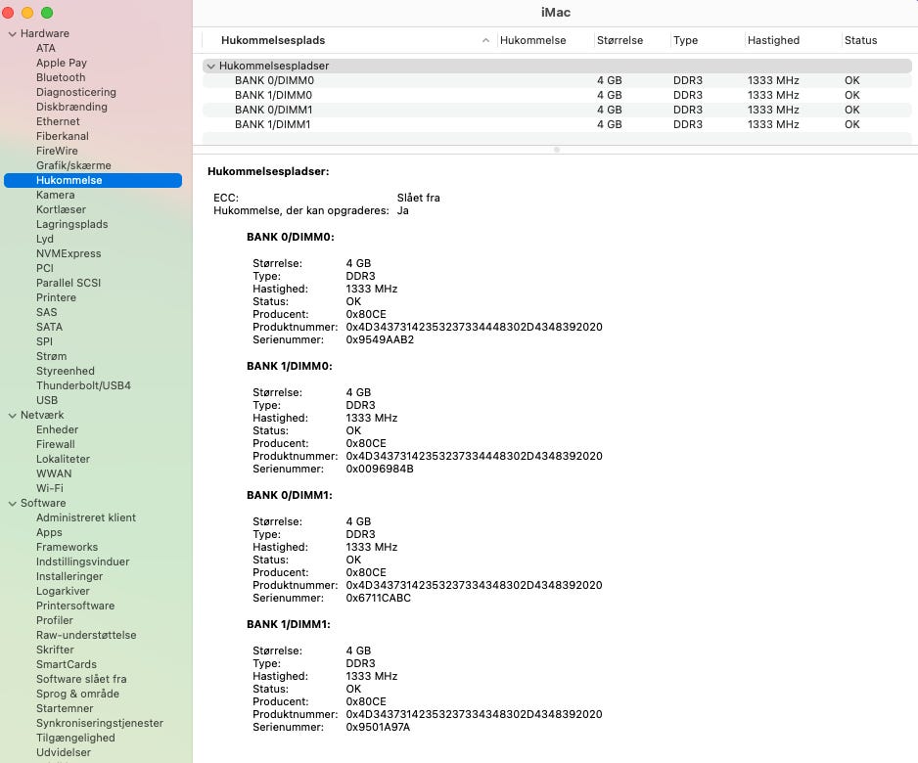Select Apps under Software
918x763 pixels.
click(49, 532)
